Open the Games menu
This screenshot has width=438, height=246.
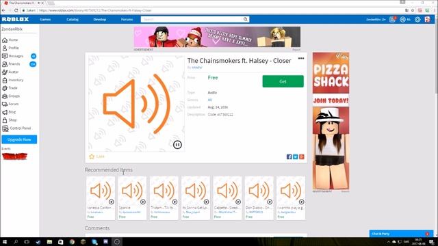point(45,19)
